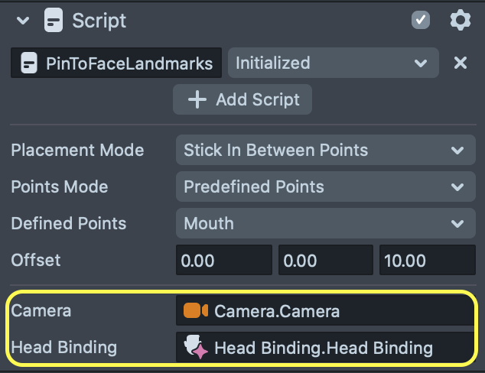The image size is (485, 373).
Task: Collapse the Script component section
Action: (23, 21)
